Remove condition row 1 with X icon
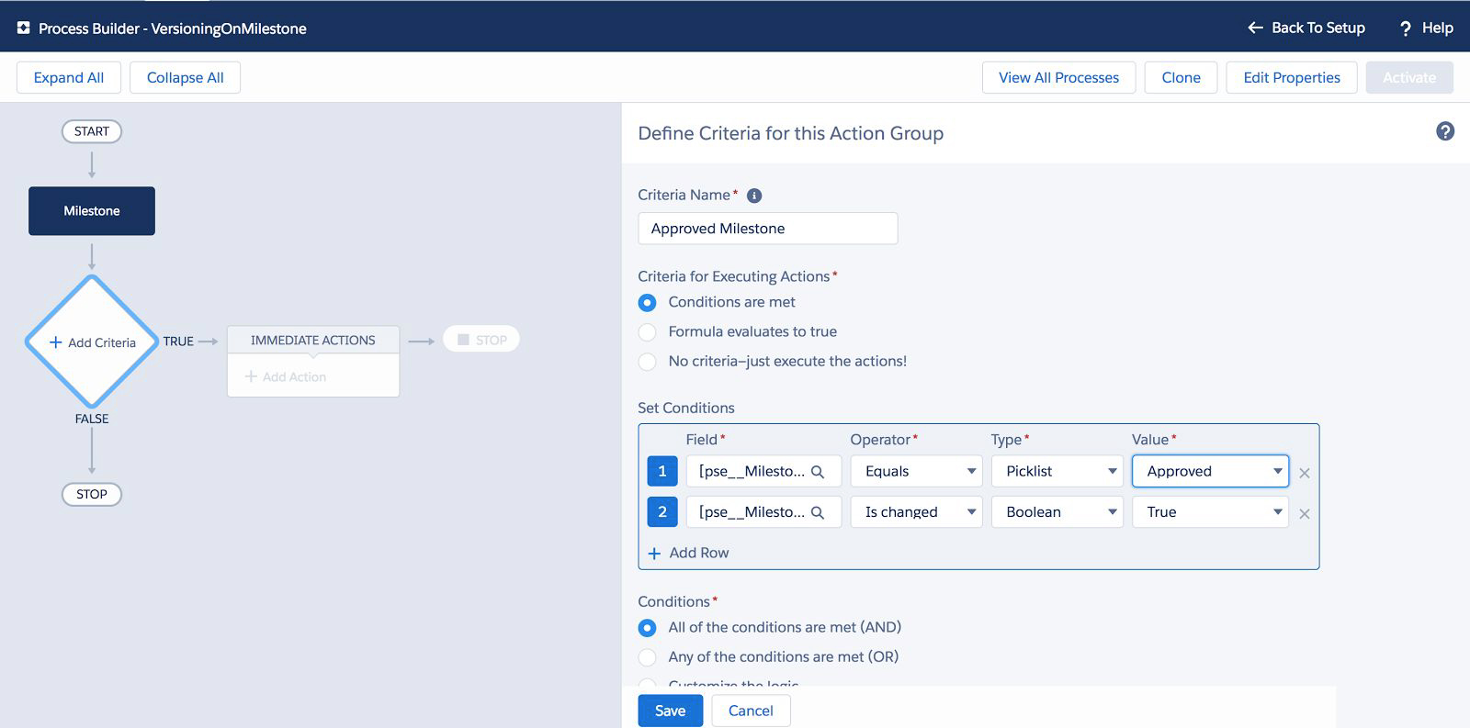The height and width of the screenshot is (728, 1470). pos(1305,473)
